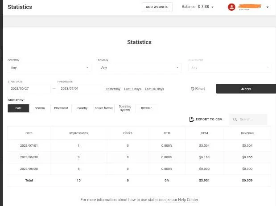The height and width of the screenshot is (206, 276).
Task: Click the Date column header
Action: point(29,133)
